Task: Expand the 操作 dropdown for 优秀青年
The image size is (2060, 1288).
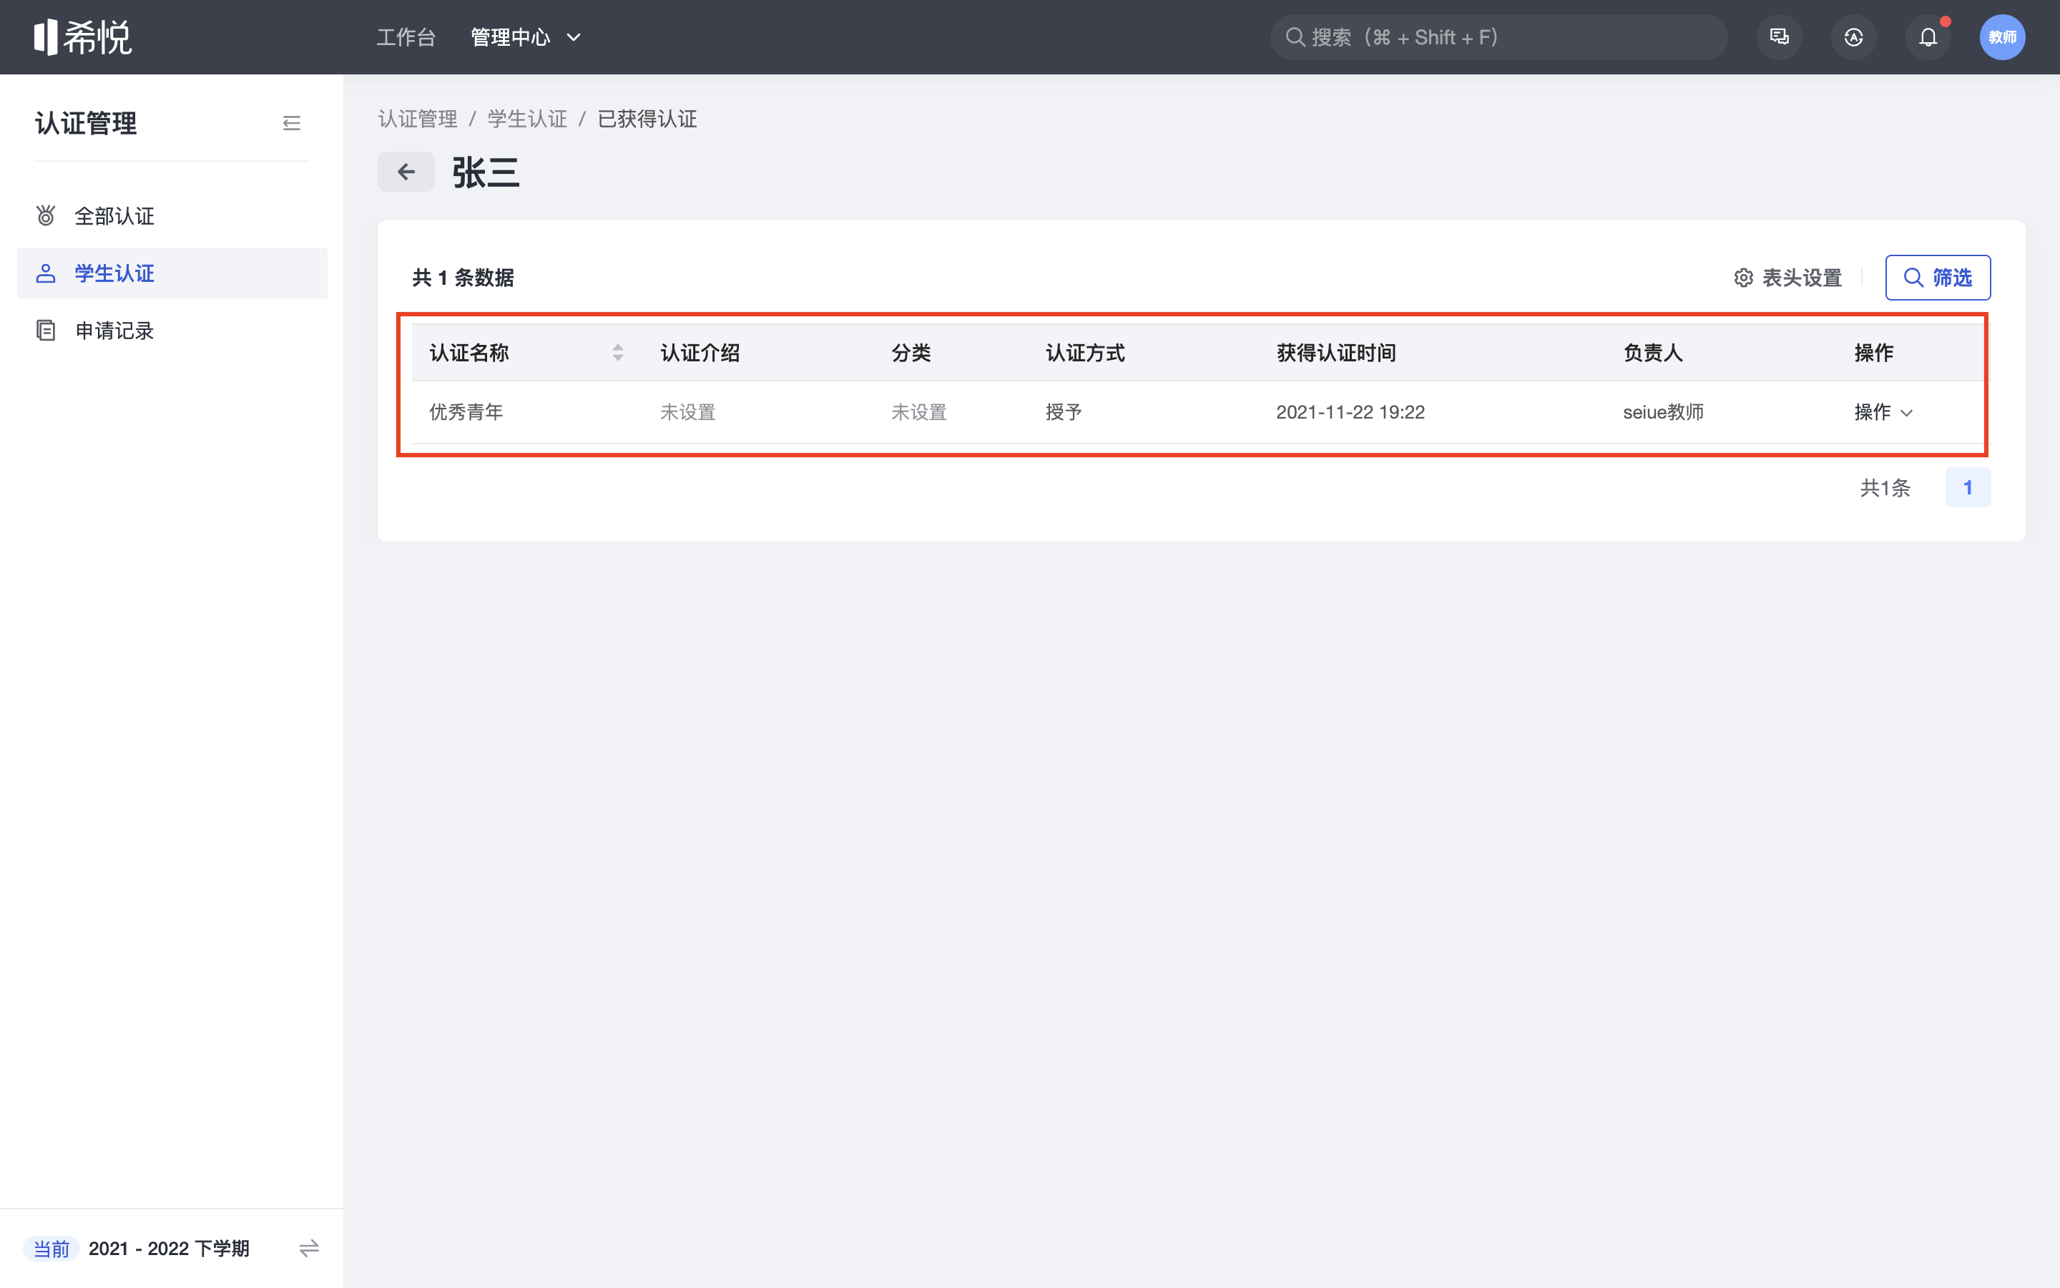Action: pyautogui.click(x=1884, y=412)
